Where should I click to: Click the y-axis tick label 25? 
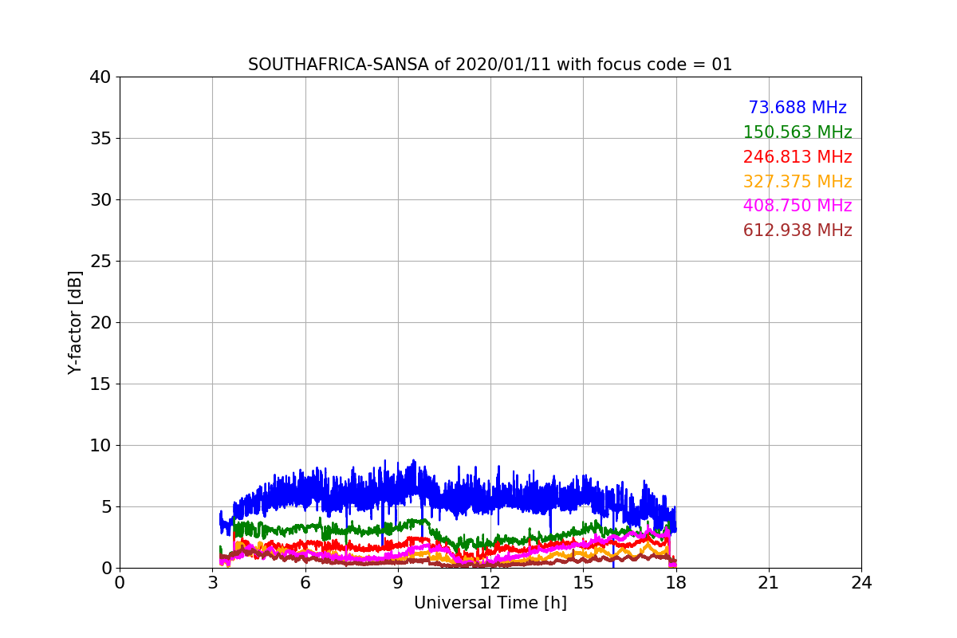[x=100, y=262]
